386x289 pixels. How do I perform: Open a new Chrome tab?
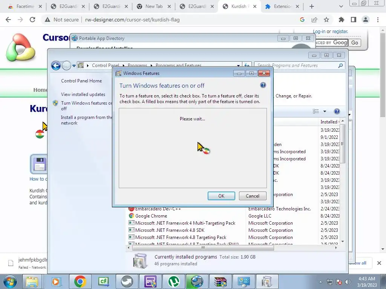pyautogui.click(x=311, y=7)
